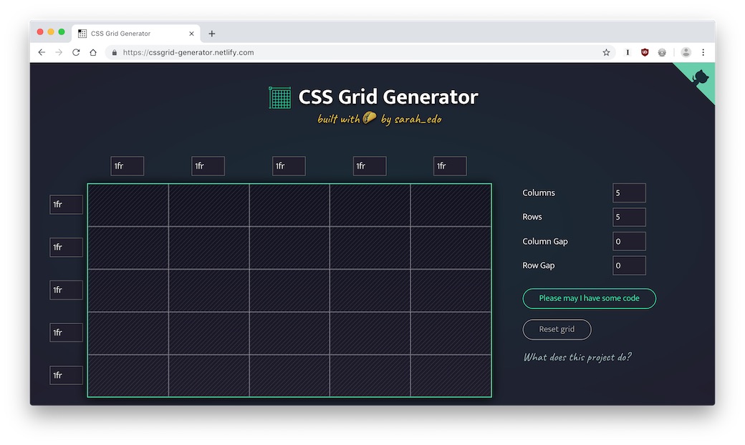745x445 pixels.
Task: Edit the first row 1fr field
Action: click(66, 205)
